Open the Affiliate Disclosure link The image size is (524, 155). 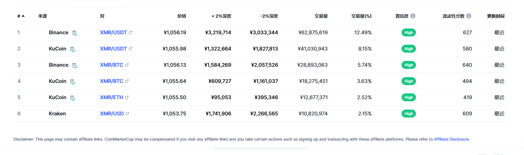451,139
